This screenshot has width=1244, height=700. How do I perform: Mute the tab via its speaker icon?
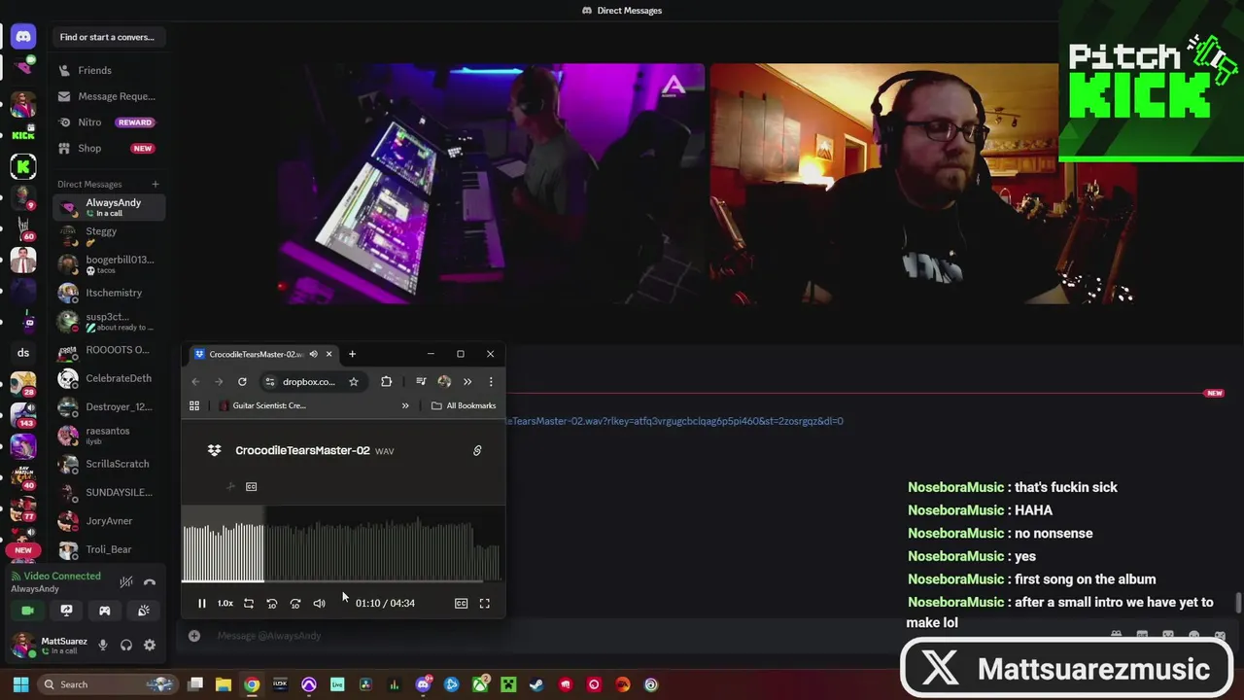[313, 354]
